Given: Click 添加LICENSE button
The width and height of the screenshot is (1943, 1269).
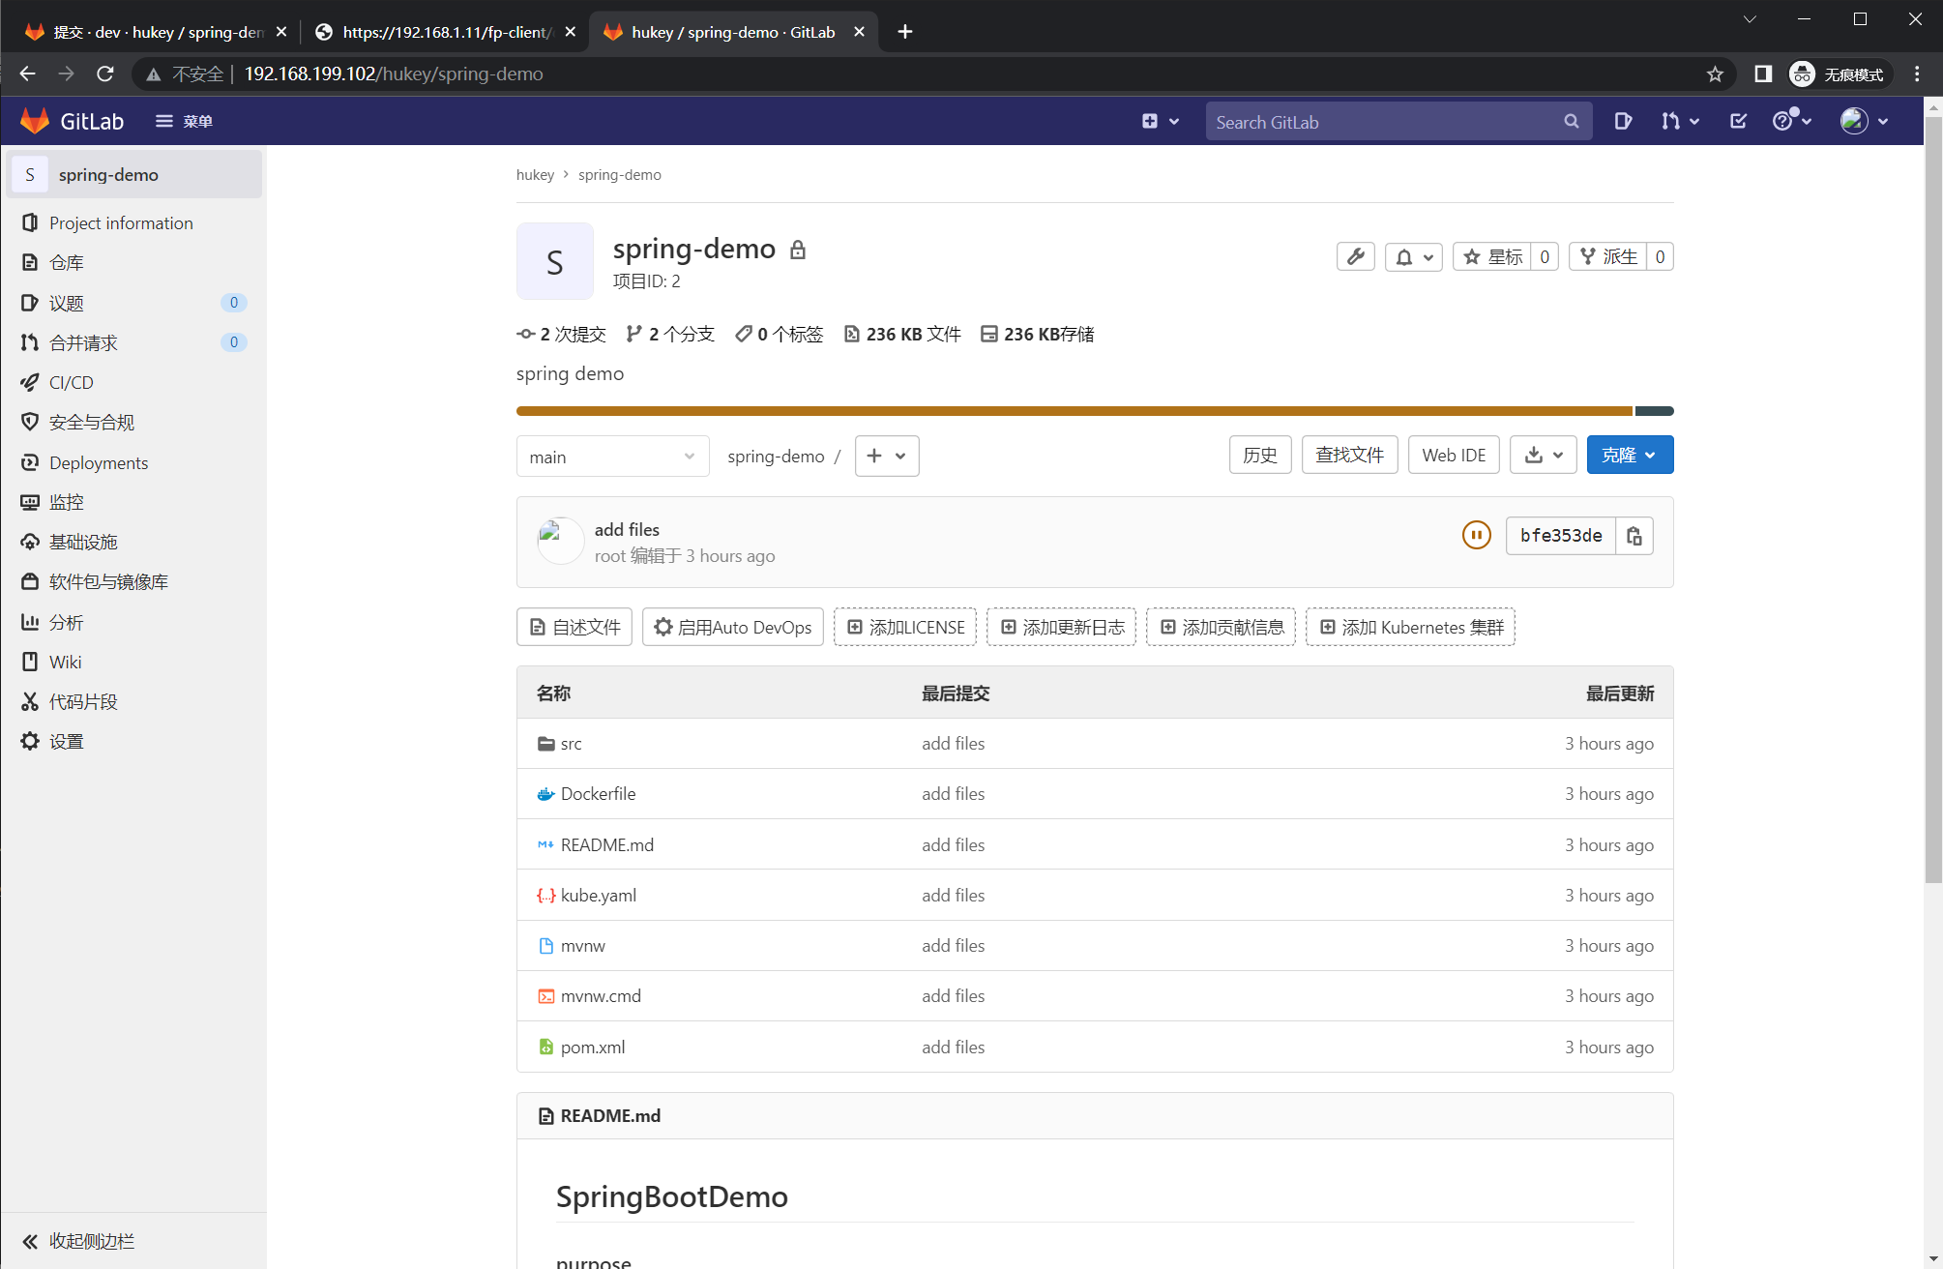Looking at the screenshot, I should [905, 627].
